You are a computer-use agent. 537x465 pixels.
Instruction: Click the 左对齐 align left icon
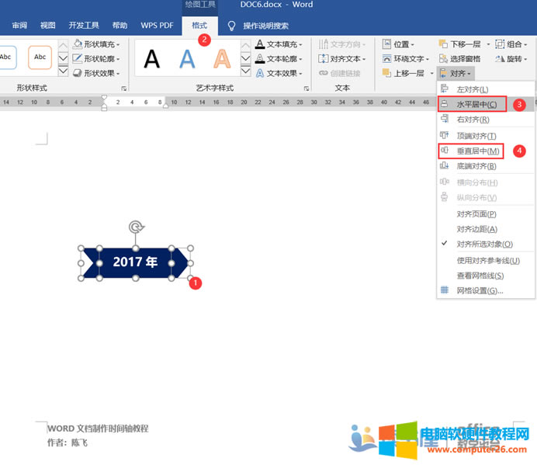[445, 89]
